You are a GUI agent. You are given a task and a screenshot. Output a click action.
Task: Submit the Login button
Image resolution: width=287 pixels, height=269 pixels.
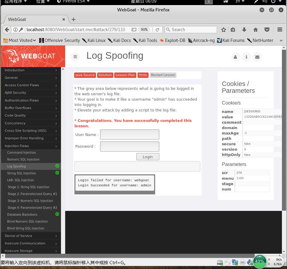147,157
